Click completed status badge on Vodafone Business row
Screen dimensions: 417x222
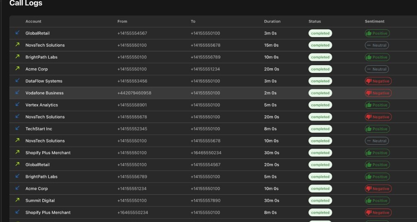[x=320, y=93]
